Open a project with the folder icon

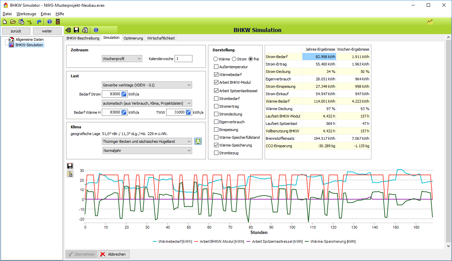click(x=13, y=22)
